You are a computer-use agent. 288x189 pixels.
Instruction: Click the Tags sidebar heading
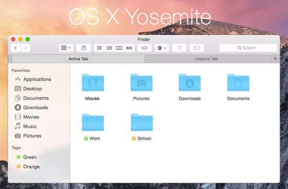pos(16,148)
